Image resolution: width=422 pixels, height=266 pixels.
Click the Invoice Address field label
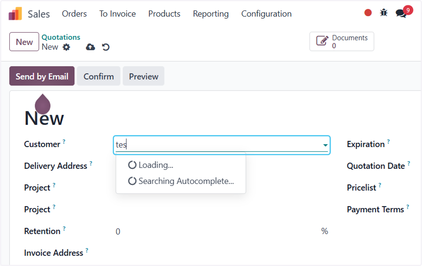point(54,253)
